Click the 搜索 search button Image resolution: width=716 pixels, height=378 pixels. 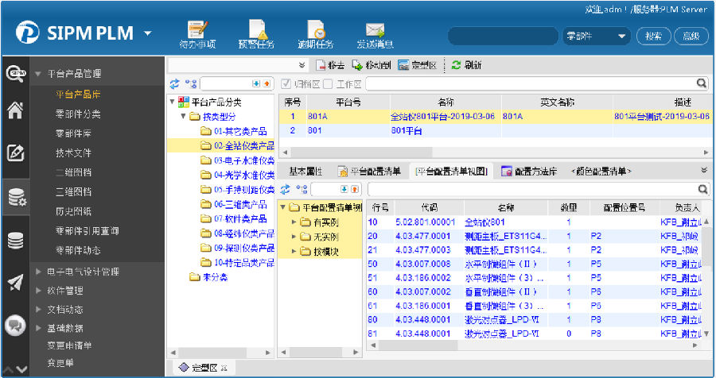point(653,36)
